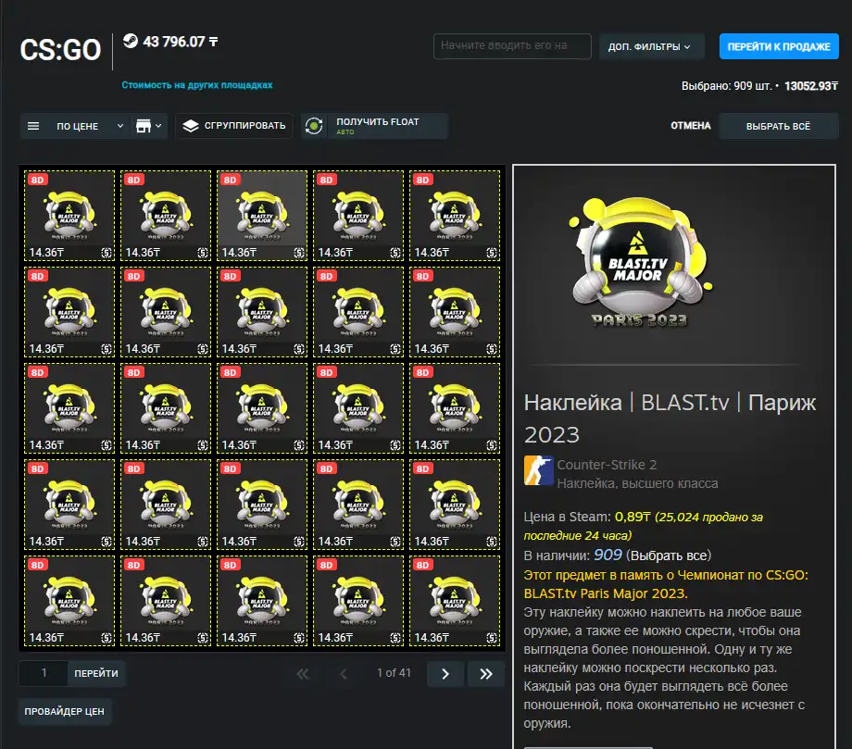
Task: Click the ВЫБРАТЬ ВСЁ button
Action: (778, 126)
